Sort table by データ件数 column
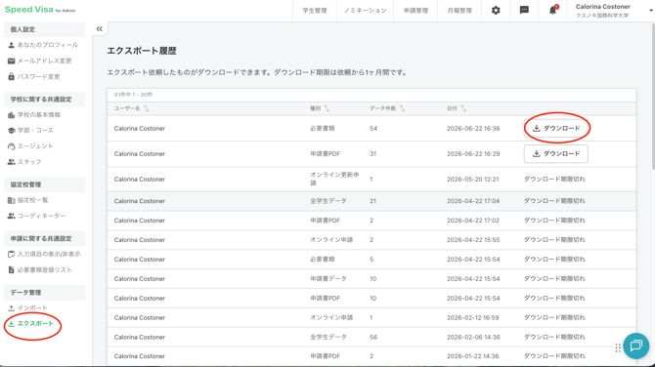 [x=387, y=108]
